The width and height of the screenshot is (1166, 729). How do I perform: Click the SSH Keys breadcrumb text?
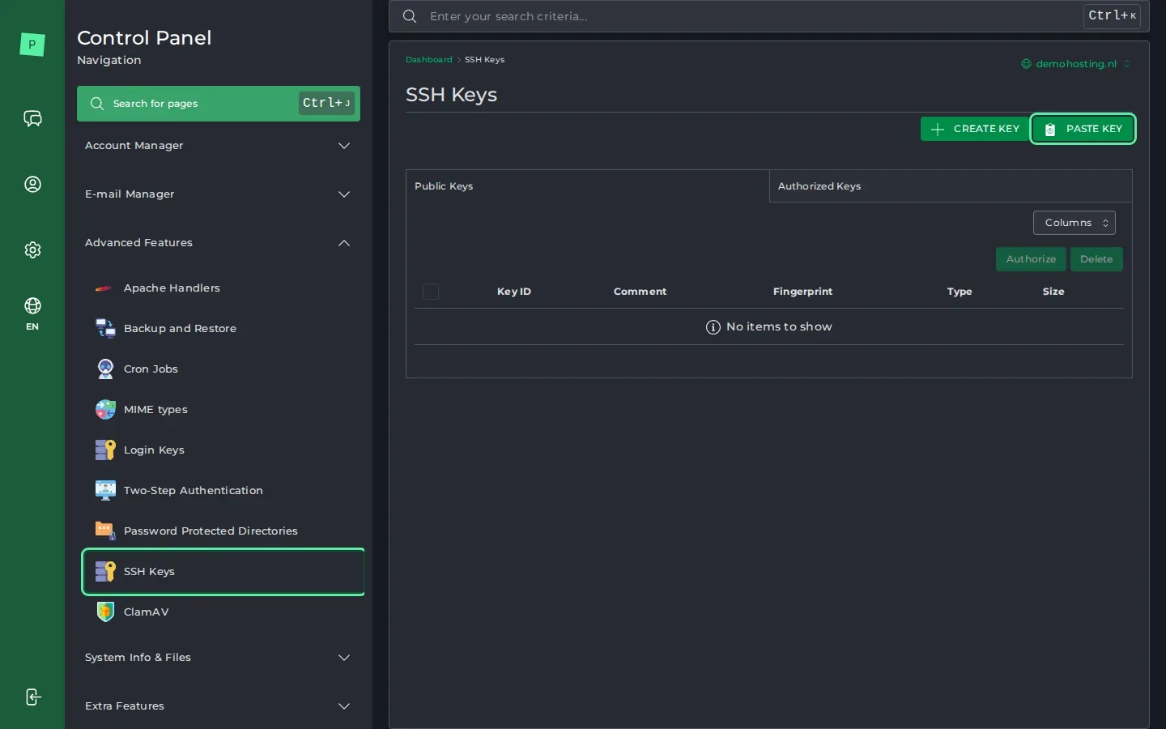(484, 60)
